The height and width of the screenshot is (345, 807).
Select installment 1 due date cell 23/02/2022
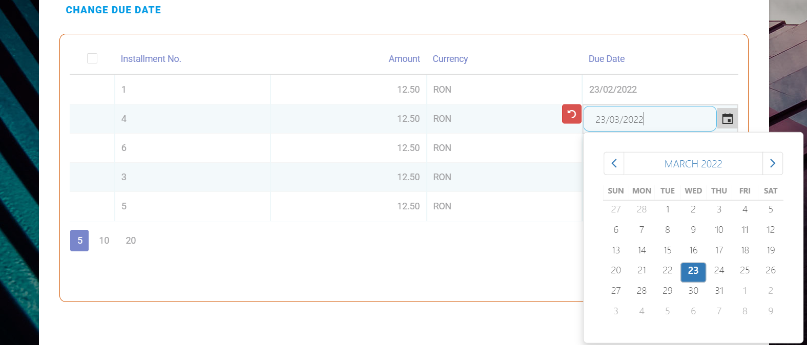point(613,90)
